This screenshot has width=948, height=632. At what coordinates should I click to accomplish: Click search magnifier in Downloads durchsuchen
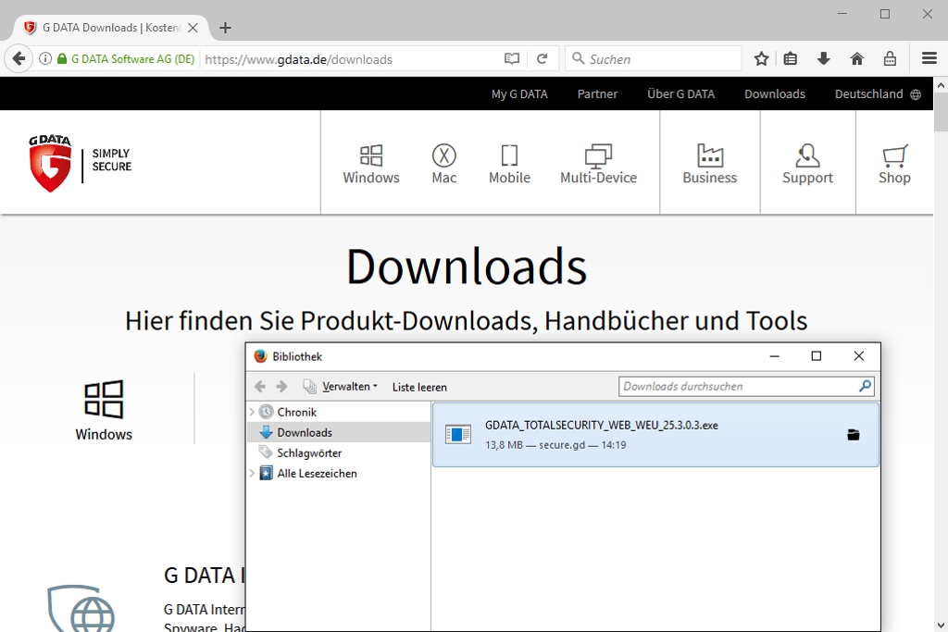point(866,386)
